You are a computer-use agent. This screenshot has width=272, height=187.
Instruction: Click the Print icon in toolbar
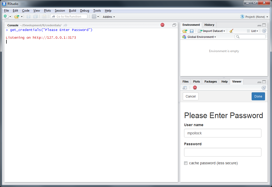click(44, 17)
